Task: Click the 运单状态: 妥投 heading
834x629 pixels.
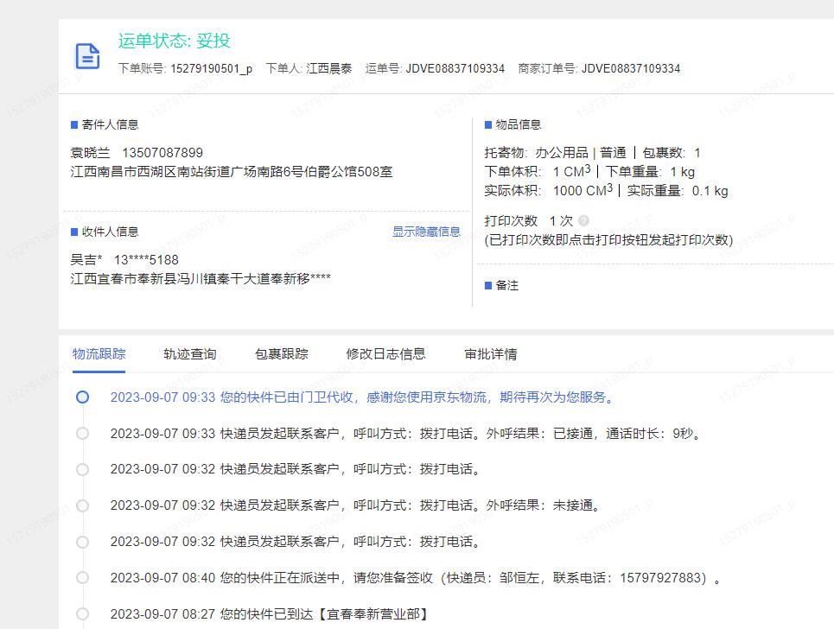Action: click(x=174, y=41)
